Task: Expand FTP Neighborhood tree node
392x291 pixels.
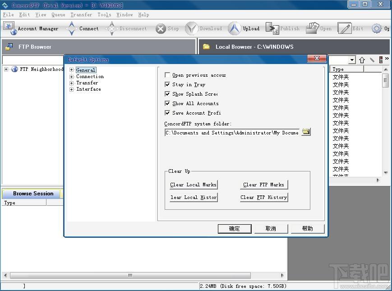Action: (x=6, y=69)
